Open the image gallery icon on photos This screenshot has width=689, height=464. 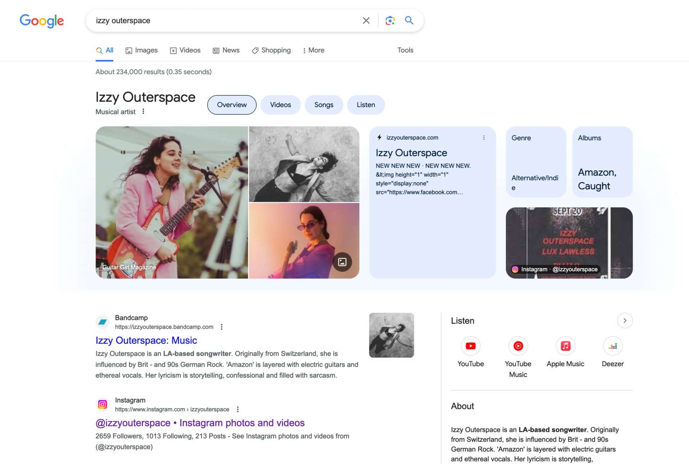coord(342,262)
